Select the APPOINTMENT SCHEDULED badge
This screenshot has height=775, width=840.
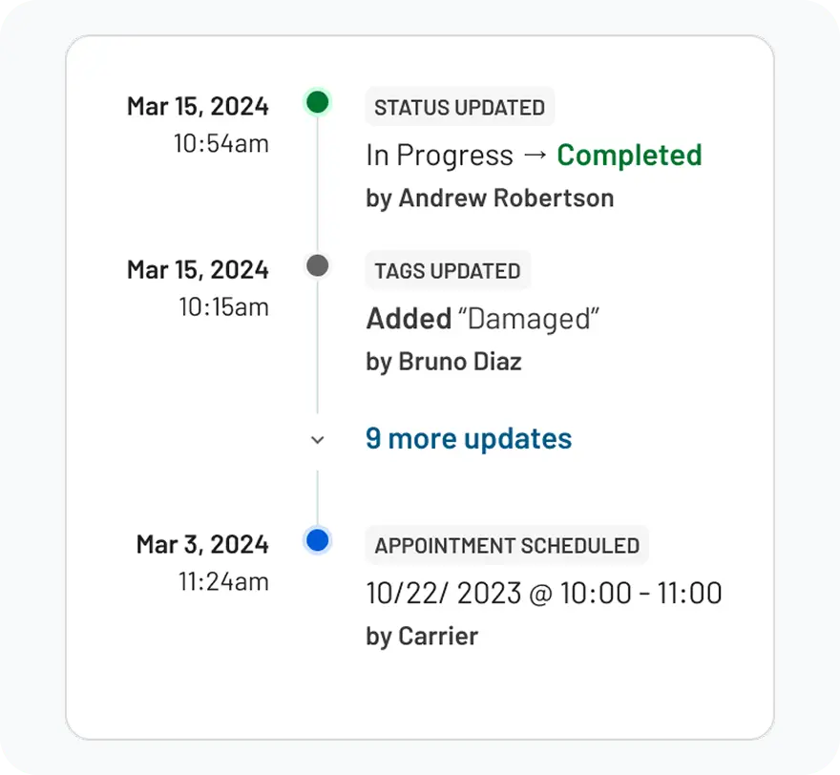point(506,545)
